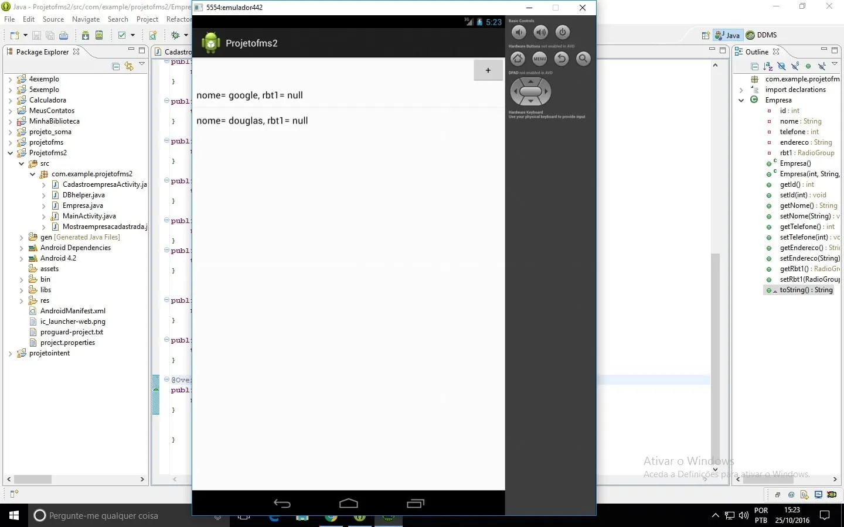Select the nome= douglas list entry
Viewport: 844px width, 527px height.
[348, 121]
